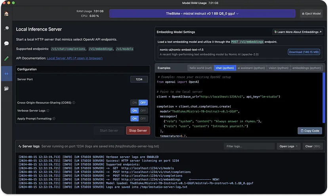The width and height of the screenshot is (328, 196).
Task: Set Verbose Server Logs to OFF
Action: pyautogui.click(x=143, y=111)
